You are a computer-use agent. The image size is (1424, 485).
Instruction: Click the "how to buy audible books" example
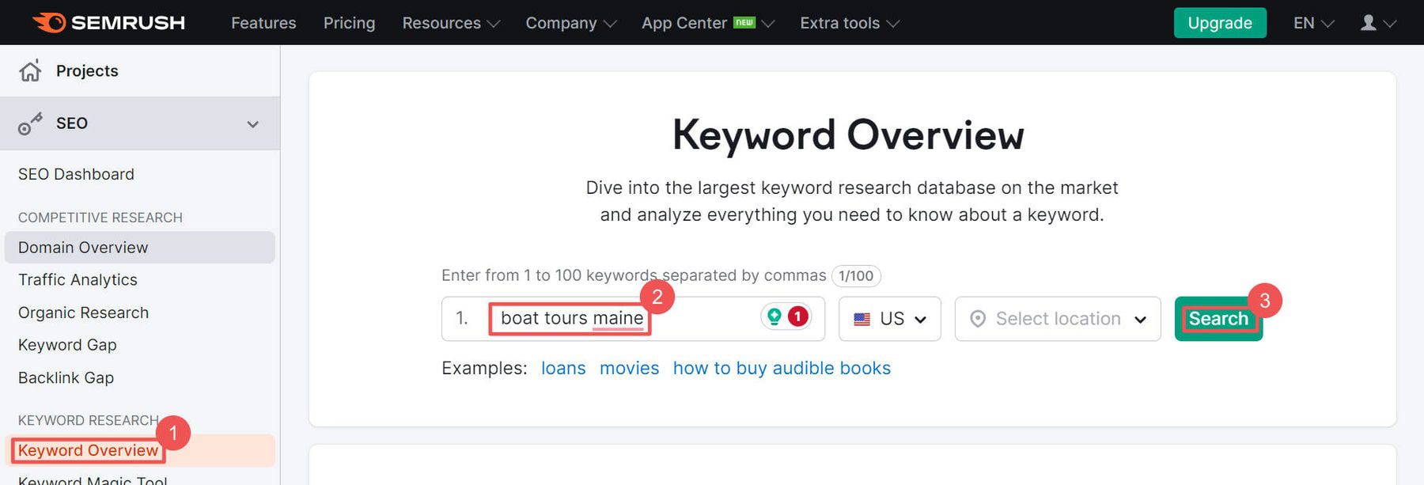tap(782, 368)
